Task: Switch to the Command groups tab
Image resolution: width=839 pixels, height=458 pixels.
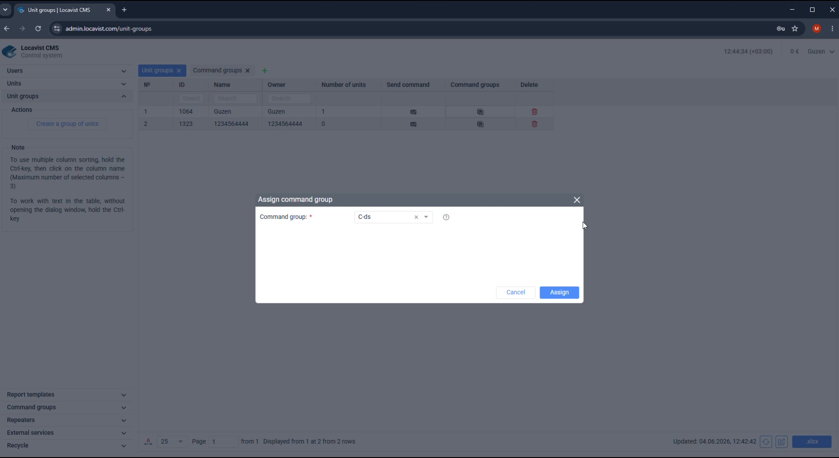Action: [217, 70]
